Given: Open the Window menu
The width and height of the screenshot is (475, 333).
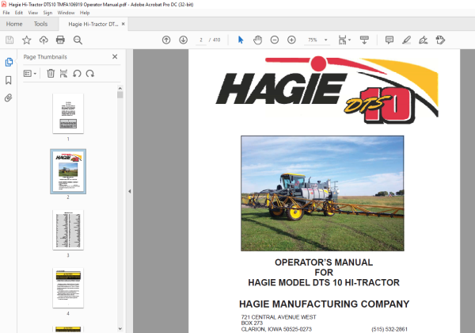Looking at the screenshot, I should click(66, 13).
